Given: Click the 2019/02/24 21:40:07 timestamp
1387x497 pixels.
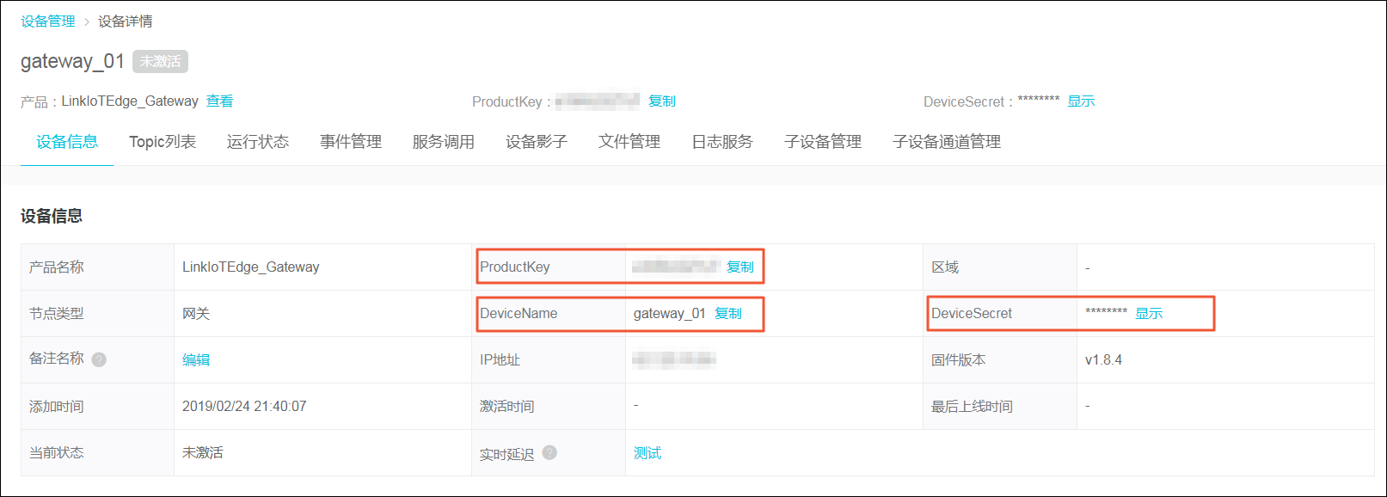Looking at the screenshot, I should [244, 406].
